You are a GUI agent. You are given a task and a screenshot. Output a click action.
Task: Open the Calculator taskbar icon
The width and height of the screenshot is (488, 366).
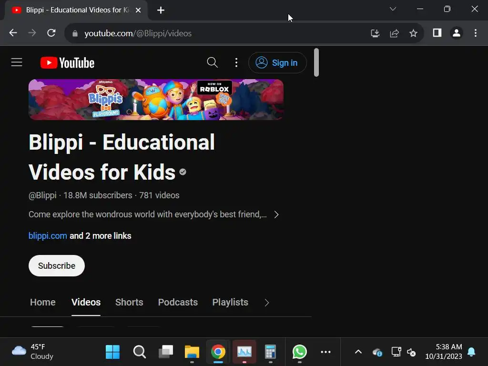tap(271, 352)
